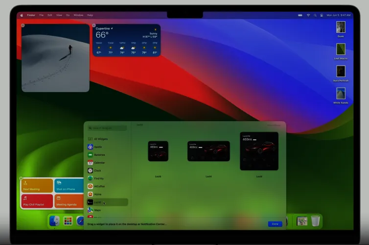The height and width of the screenshot is (245, 369).
Task: Open the Window menu in the menu bar
Action: (x=78, y=15)
